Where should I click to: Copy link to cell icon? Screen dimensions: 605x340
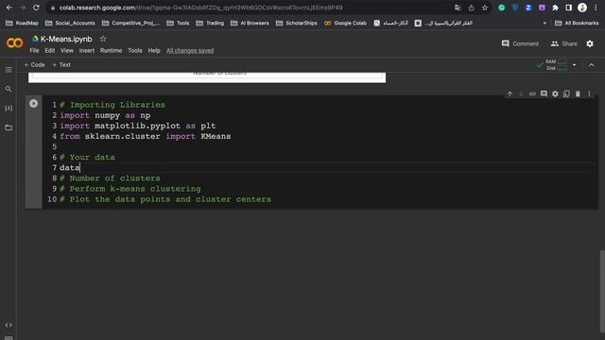[532, 94]
